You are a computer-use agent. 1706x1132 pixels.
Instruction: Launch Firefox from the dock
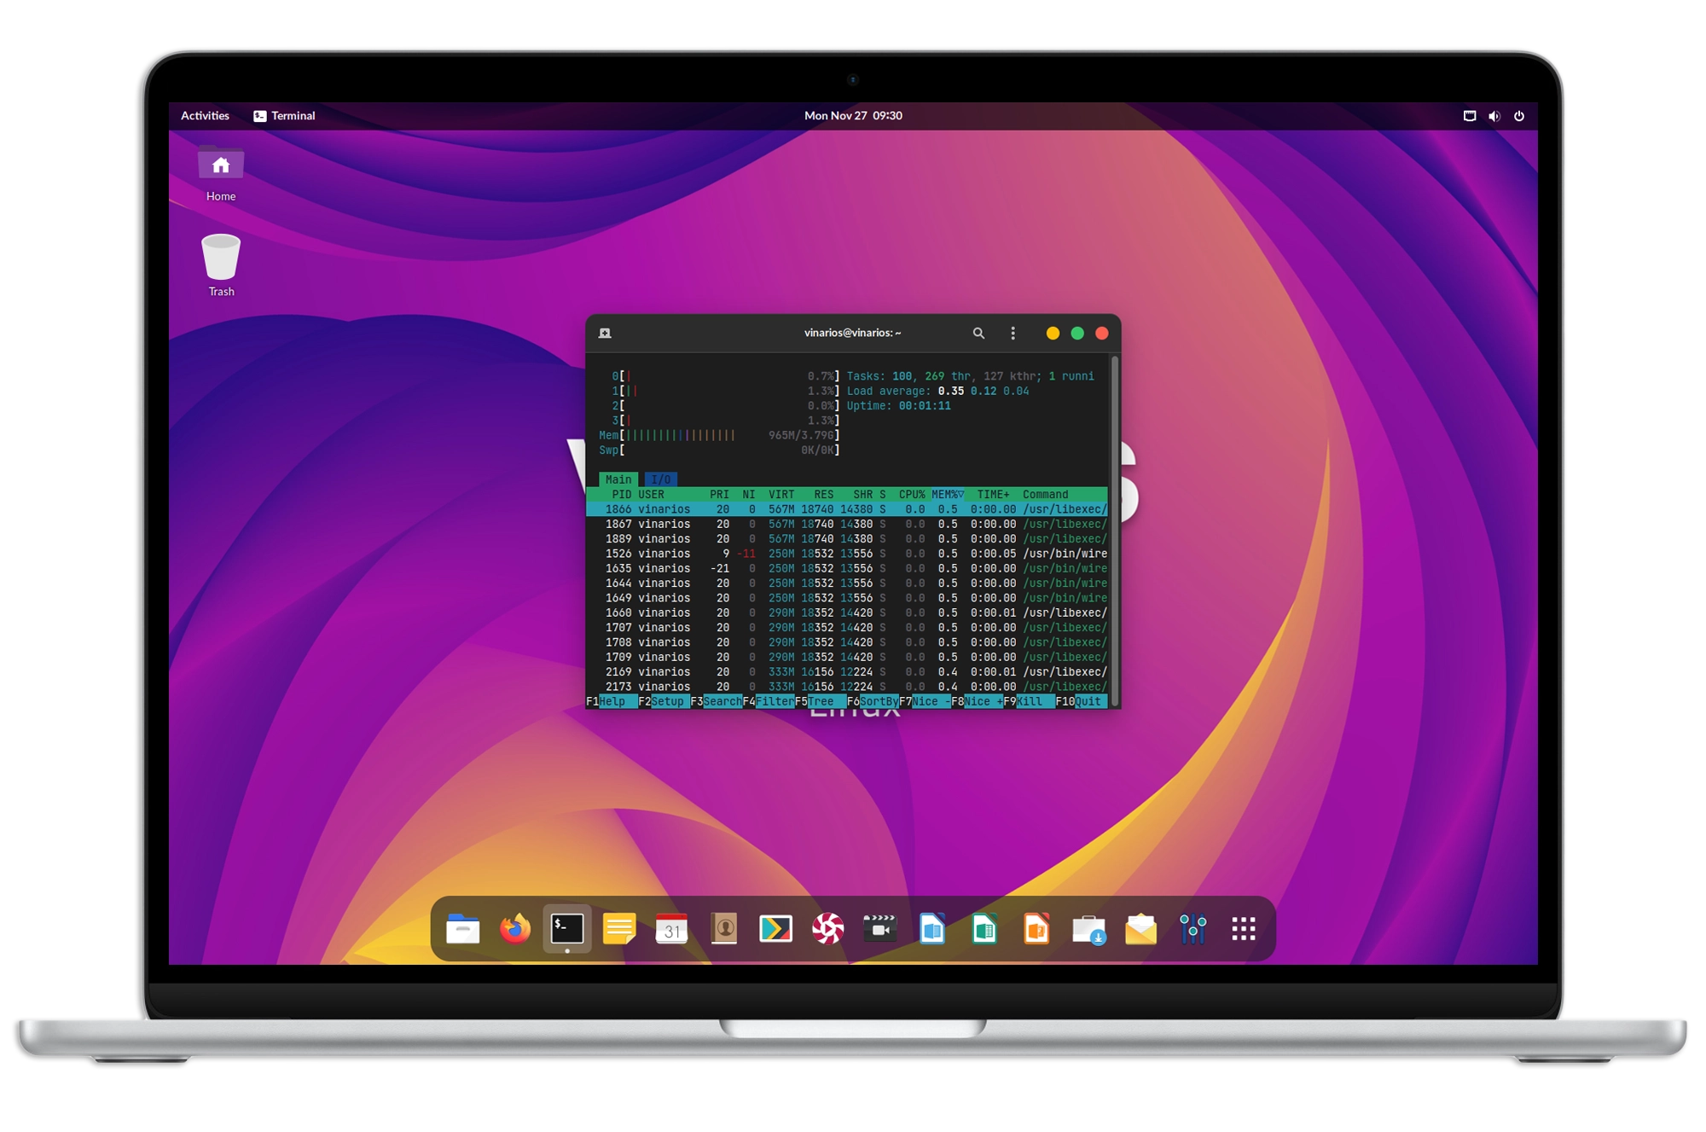pyautogui.click(x=514, y=929)
